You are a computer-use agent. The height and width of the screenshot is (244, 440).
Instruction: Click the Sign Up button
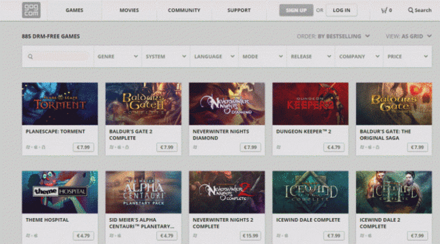pyautogui.click(x=296, y=10)
